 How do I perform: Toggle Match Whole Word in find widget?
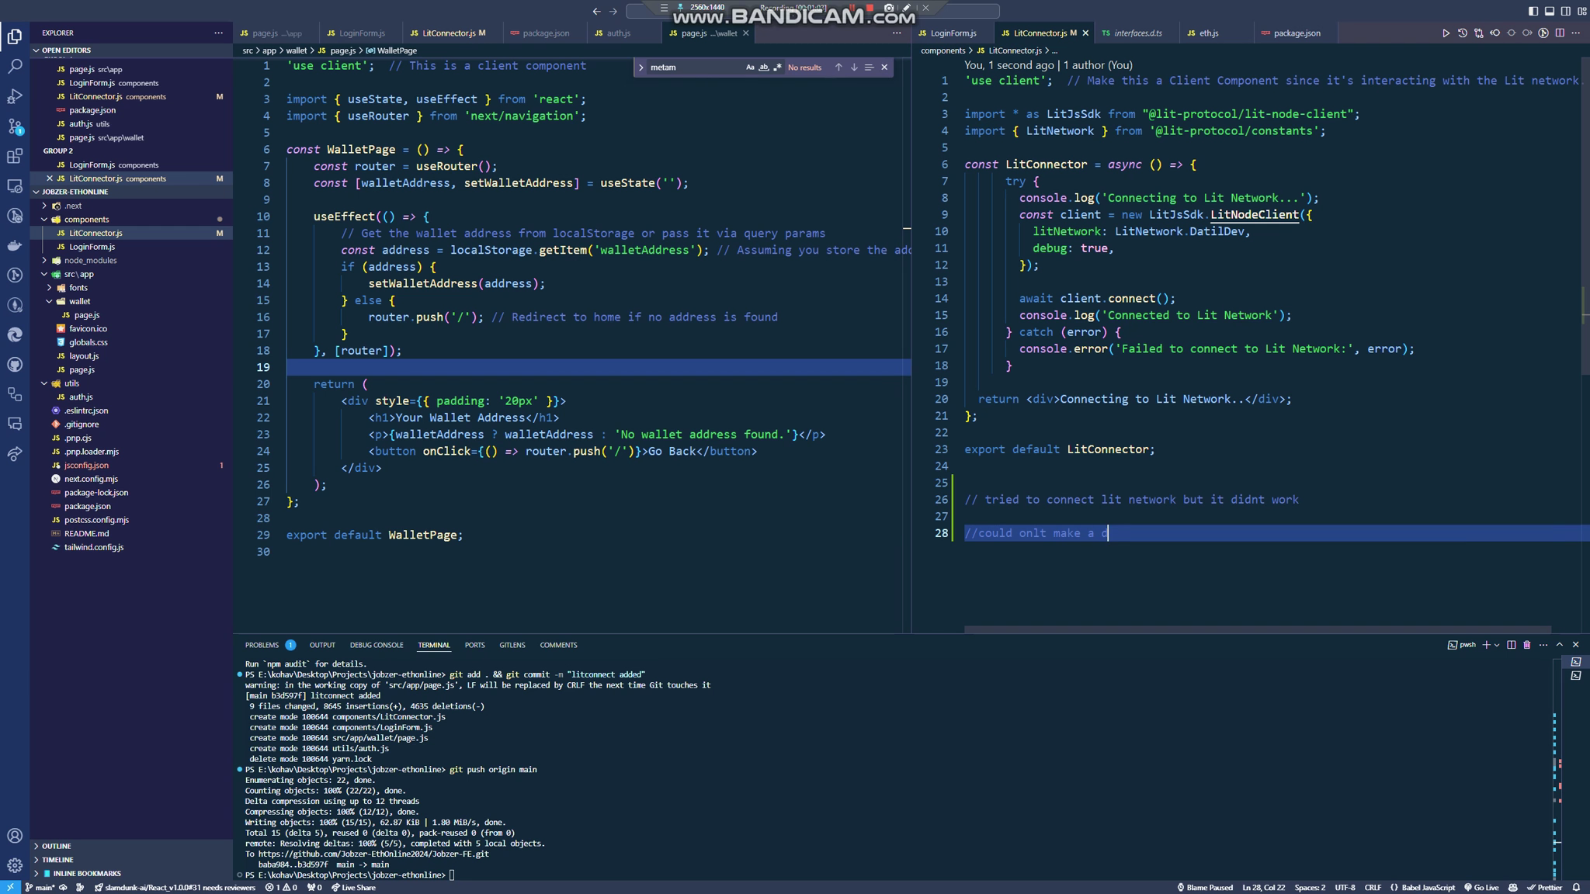763,68
